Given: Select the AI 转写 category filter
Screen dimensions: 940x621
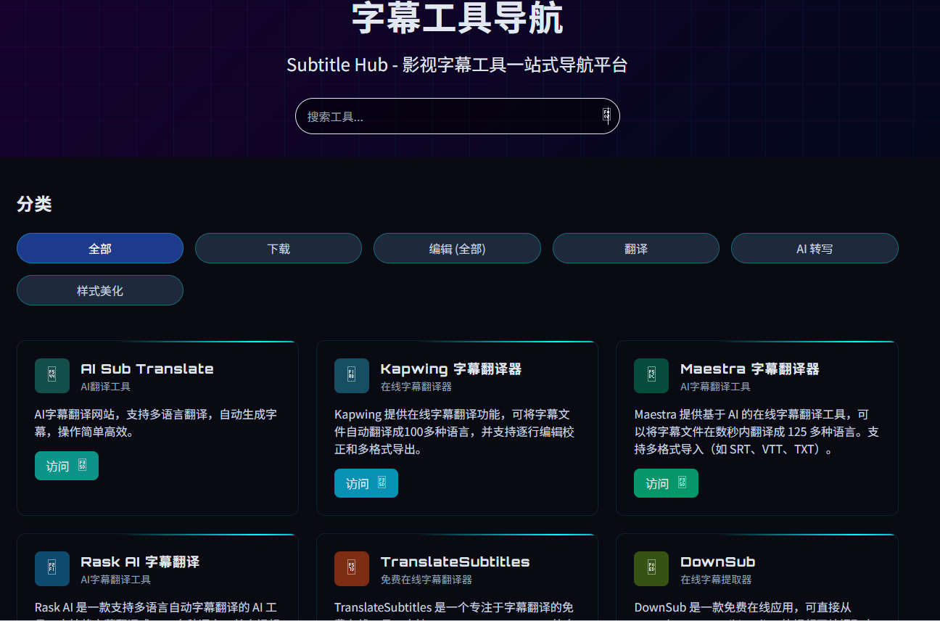Looking at the screenshot, I should (x=815, y=248).
